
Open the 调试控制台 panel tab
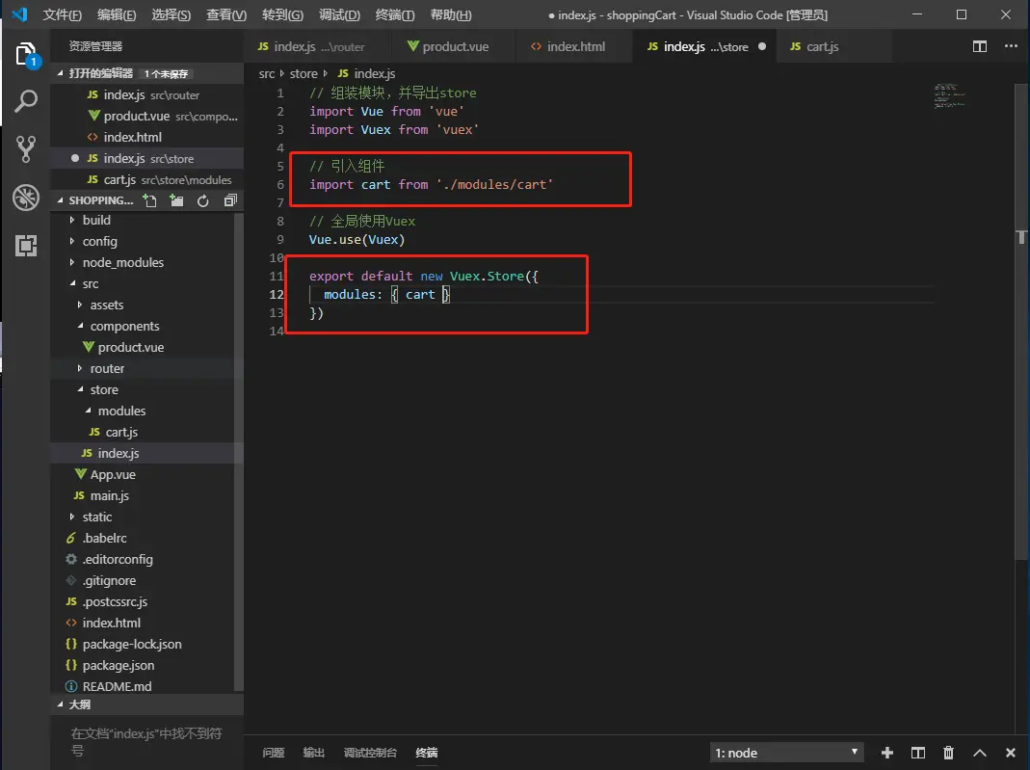(x=370, y=753)
